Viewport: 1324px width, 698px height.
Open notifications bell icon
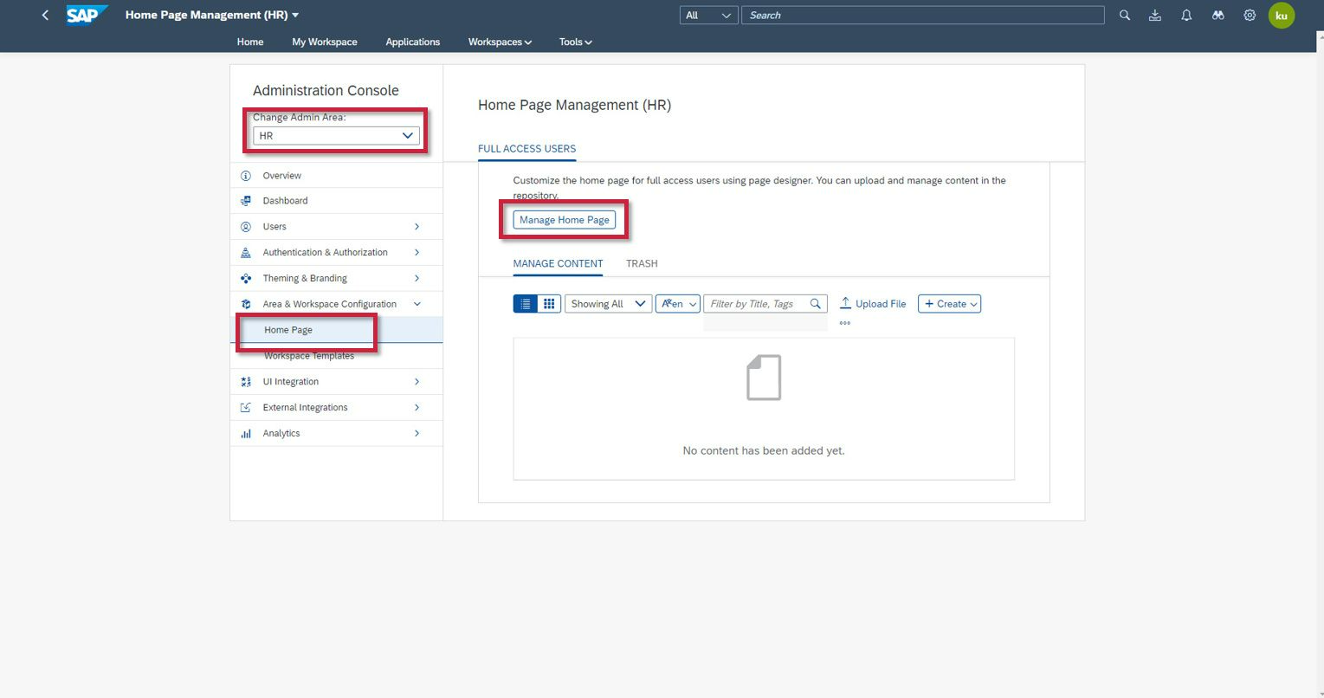click(1186, 15)
